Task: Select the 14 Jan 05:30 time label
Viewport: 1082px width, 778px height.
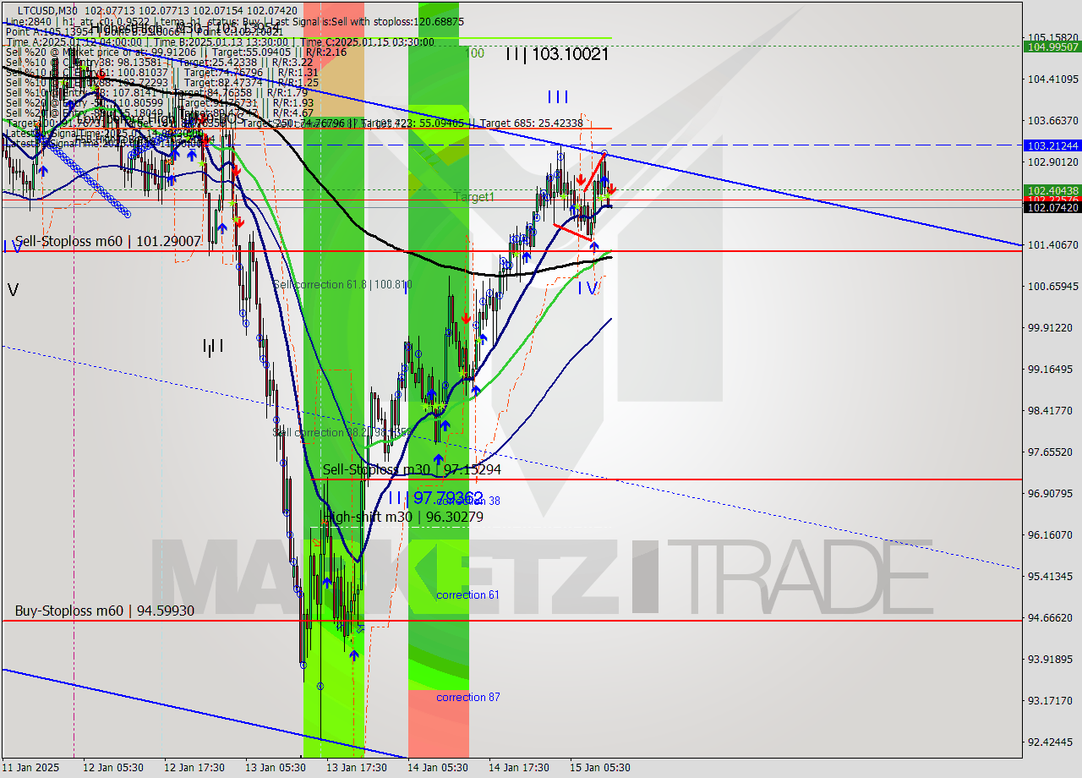Action: tap(438, 768)
